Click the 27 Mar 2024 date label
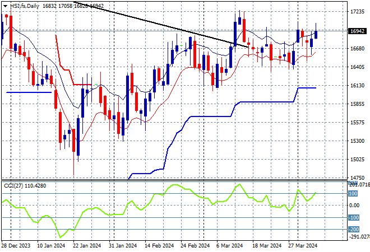This screenshot has height=252, width=370. tap(303, 246)
